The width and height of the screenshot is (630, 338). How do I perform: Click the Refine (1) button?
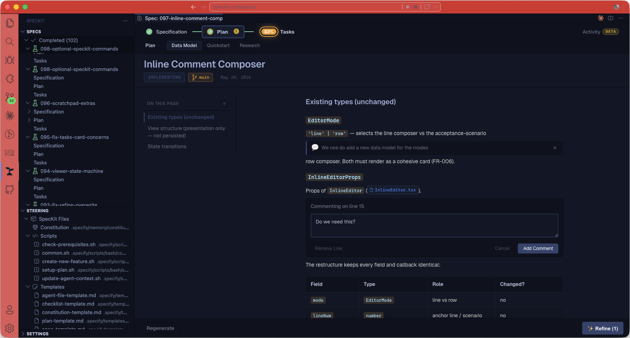click(x=603, y=328)
